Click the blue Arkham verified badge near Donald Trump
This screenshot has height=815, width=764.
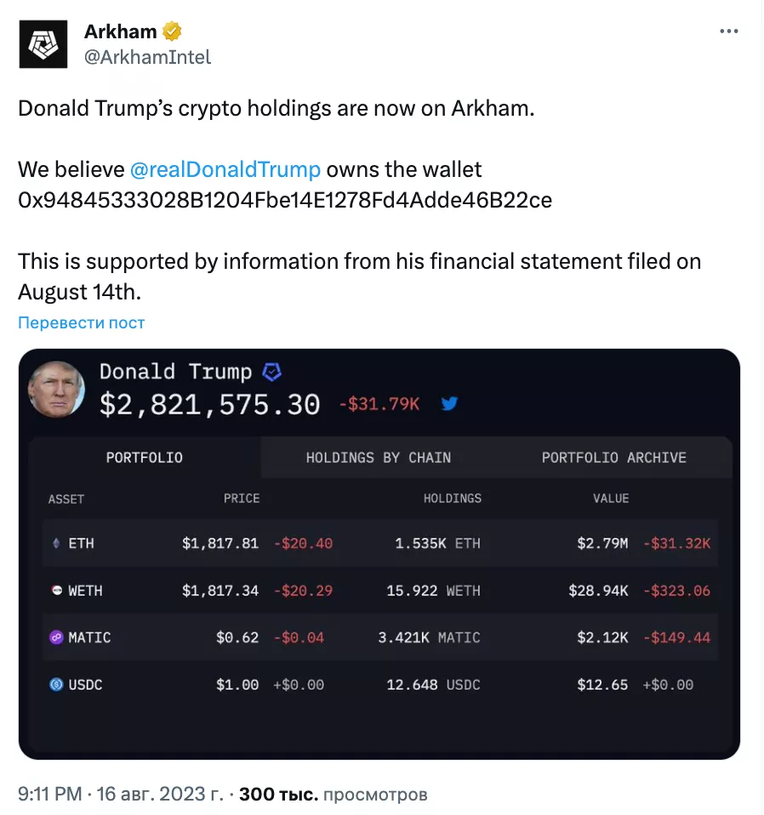coord(271,372)
